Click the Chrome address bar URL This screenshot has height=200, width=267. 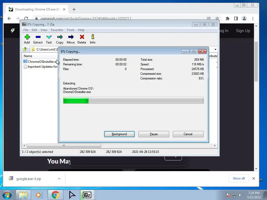click(x=86, y=18)
